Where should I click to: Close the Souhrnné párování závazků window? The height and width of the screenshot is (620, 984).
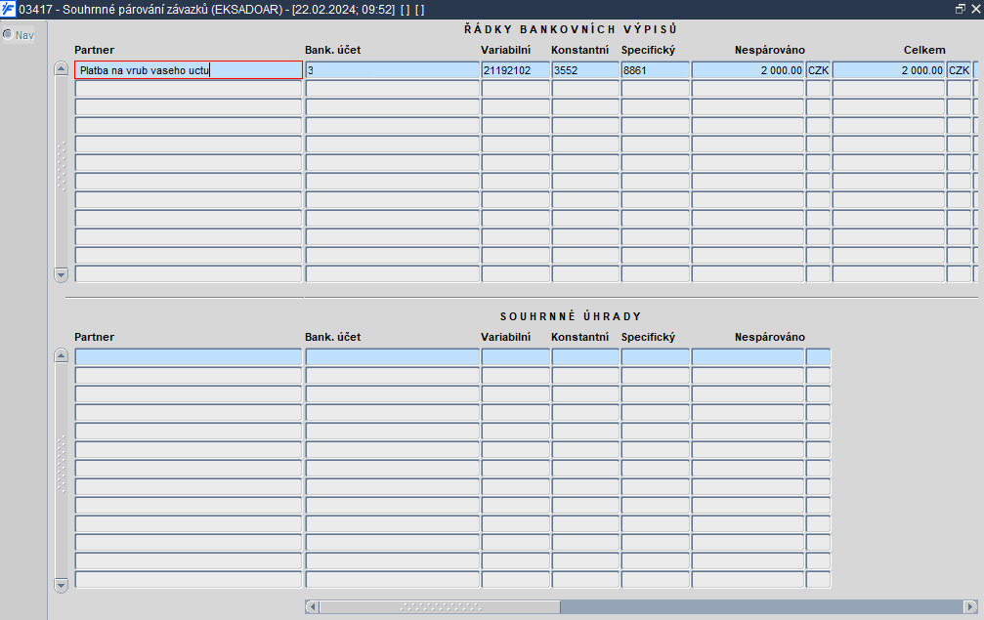(976, 9)
